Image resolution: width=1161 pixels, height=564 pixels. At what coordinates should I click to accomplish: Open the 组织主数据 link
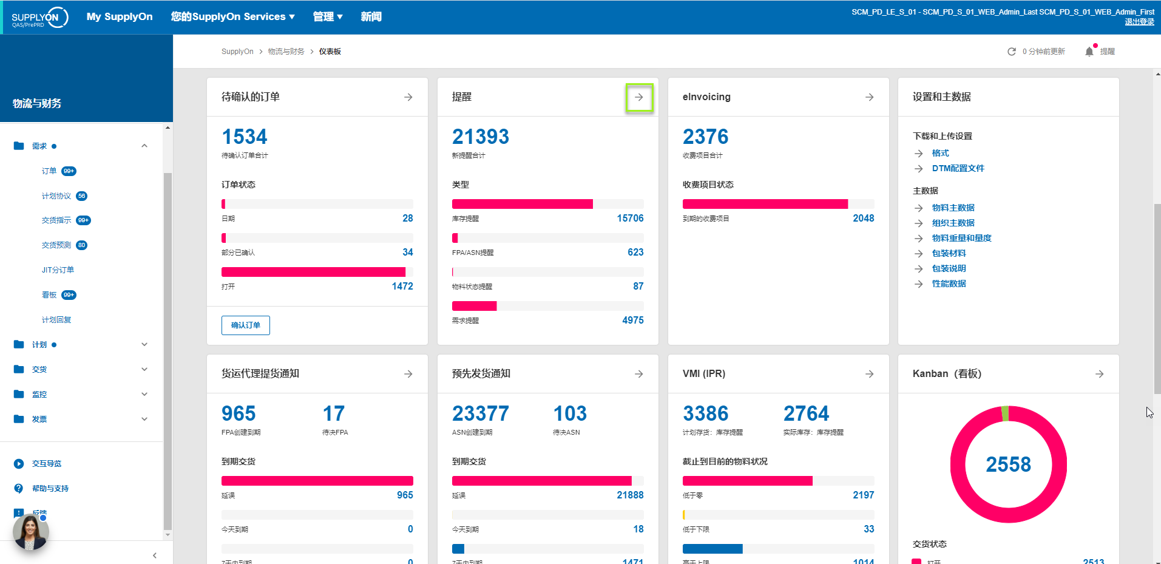(953, 223)
